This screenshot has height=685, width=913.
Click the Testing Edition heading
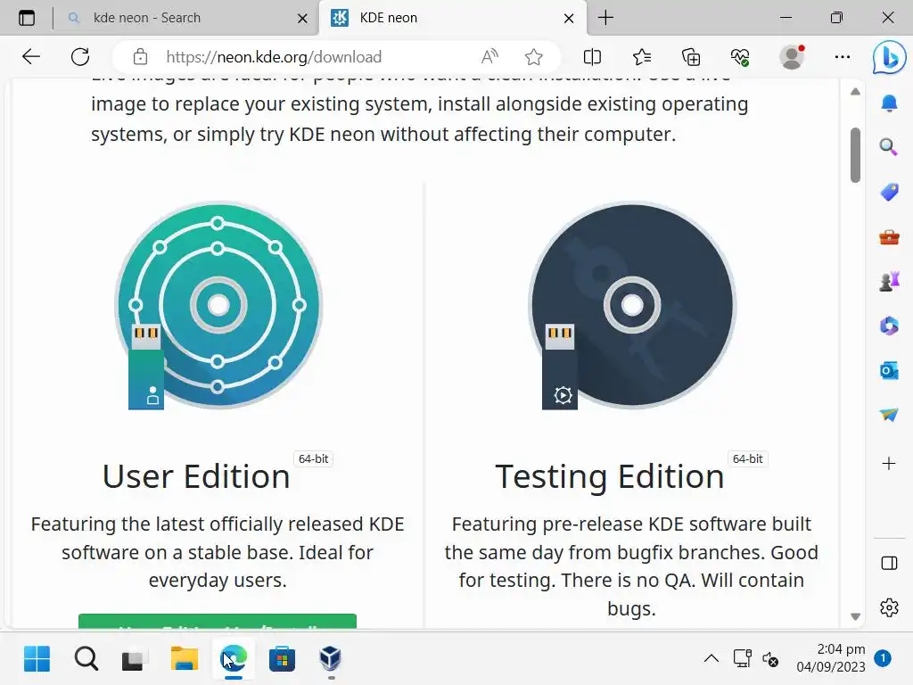[x=610, y=476]
